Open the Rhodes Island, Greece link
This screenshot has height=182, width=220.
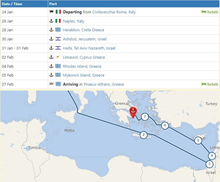tap(82, 66)
